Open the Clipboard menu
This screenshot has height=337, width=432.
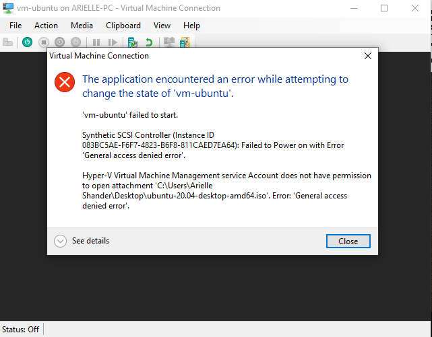pyautogui.click(x=123, y=25)
